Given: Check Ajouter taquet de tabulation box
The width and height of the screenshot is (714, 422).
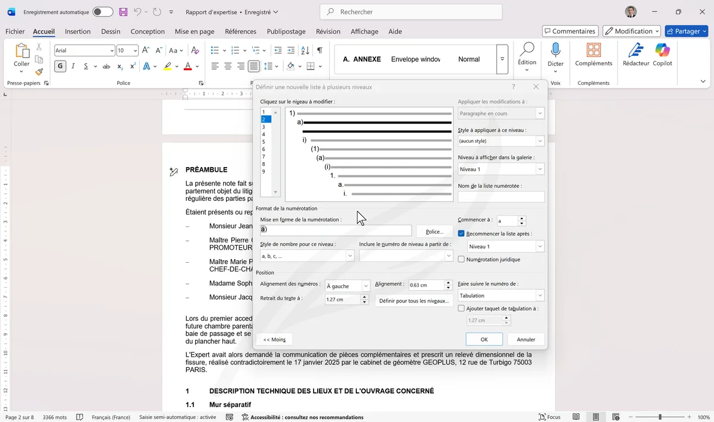Looking at the screenshot, I should pyautogui.click(x=461, y=308).
